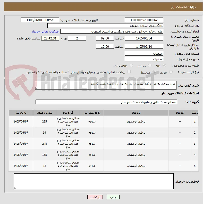Click the need number field 1105004579000062
The height and width of the screenshot is (204, 203).
144,20
